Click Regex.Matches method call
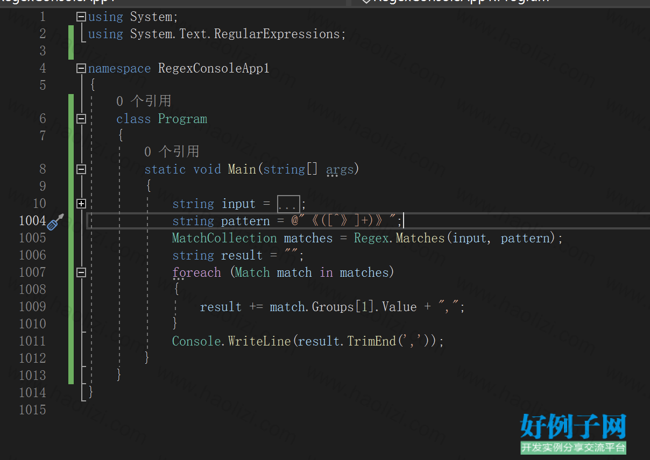 pyautogui.click(x=400, y=238)
